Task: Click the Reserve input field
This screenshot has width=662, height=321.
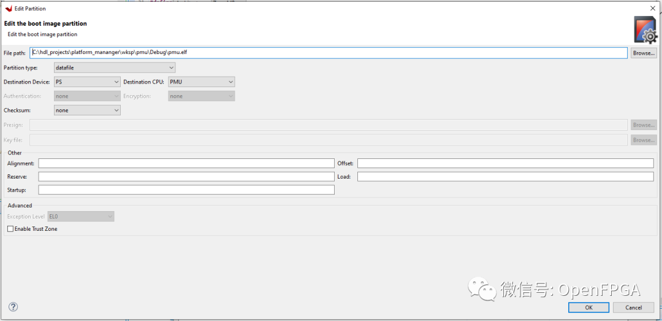Action: (x=186, y=177)
